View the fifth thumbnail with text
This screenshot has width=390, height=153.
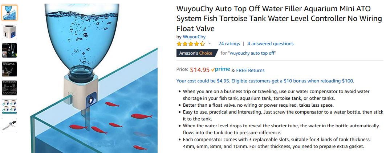[x=9, y=88]
